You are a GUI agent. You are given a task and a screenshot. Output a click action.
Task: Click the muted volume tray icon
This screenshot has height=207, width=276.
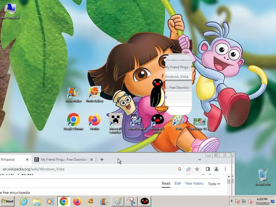[250, 201]
